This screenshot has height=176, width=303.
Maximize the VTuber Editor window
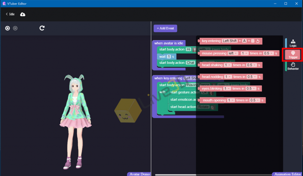(x=286, y=4)
